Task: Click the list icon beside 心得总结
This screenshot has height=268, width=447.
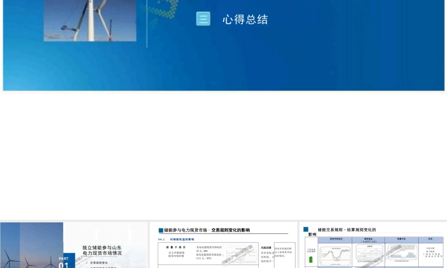Action: point(203,19)
